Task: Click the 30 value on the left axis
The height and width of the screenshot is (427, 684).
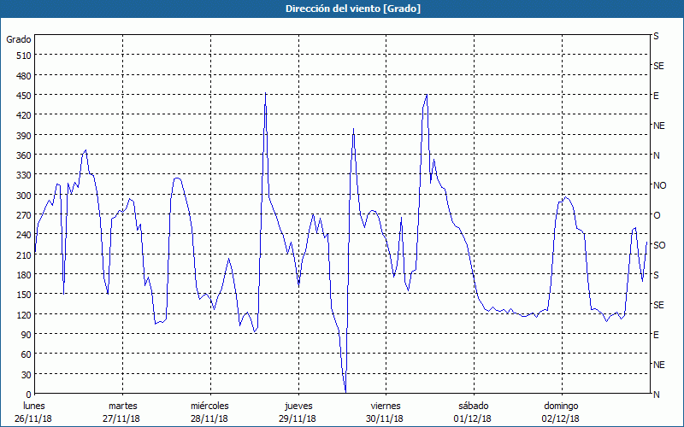Action: pos(26,374)
